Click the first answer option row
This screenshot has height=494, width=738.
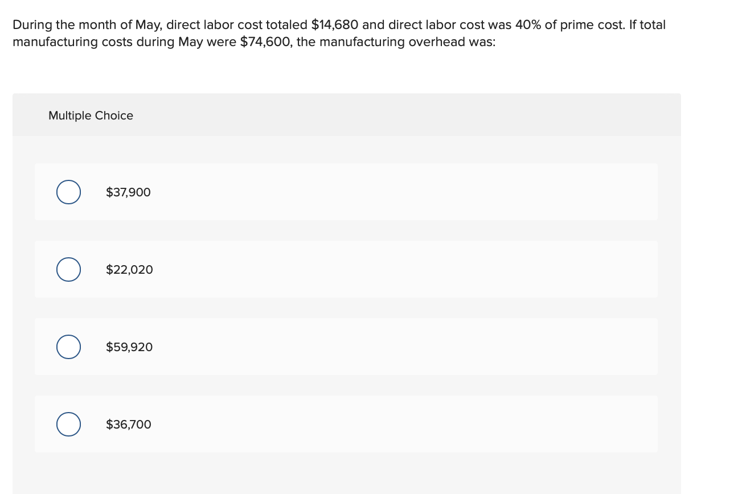pyautogui.click(x=346, y=192)
